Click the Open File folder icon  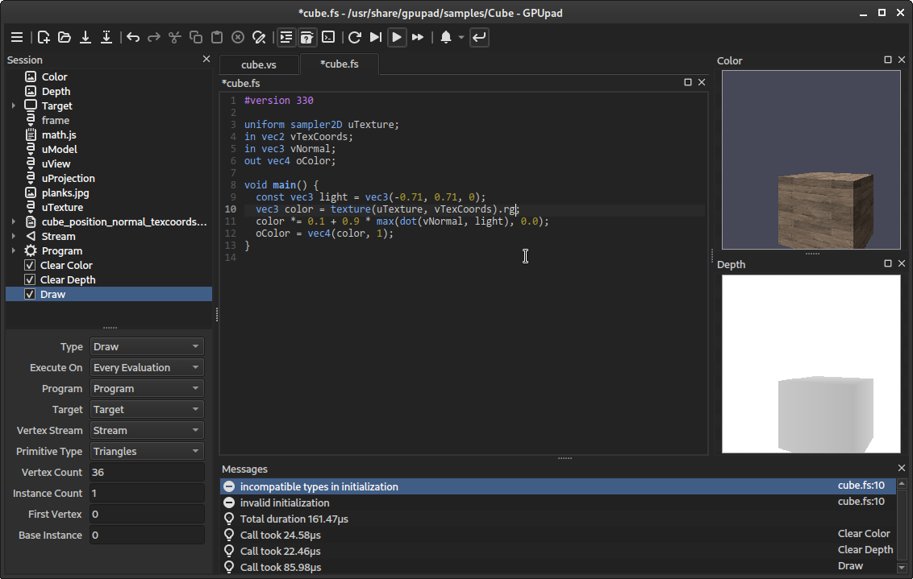point(65,37)
